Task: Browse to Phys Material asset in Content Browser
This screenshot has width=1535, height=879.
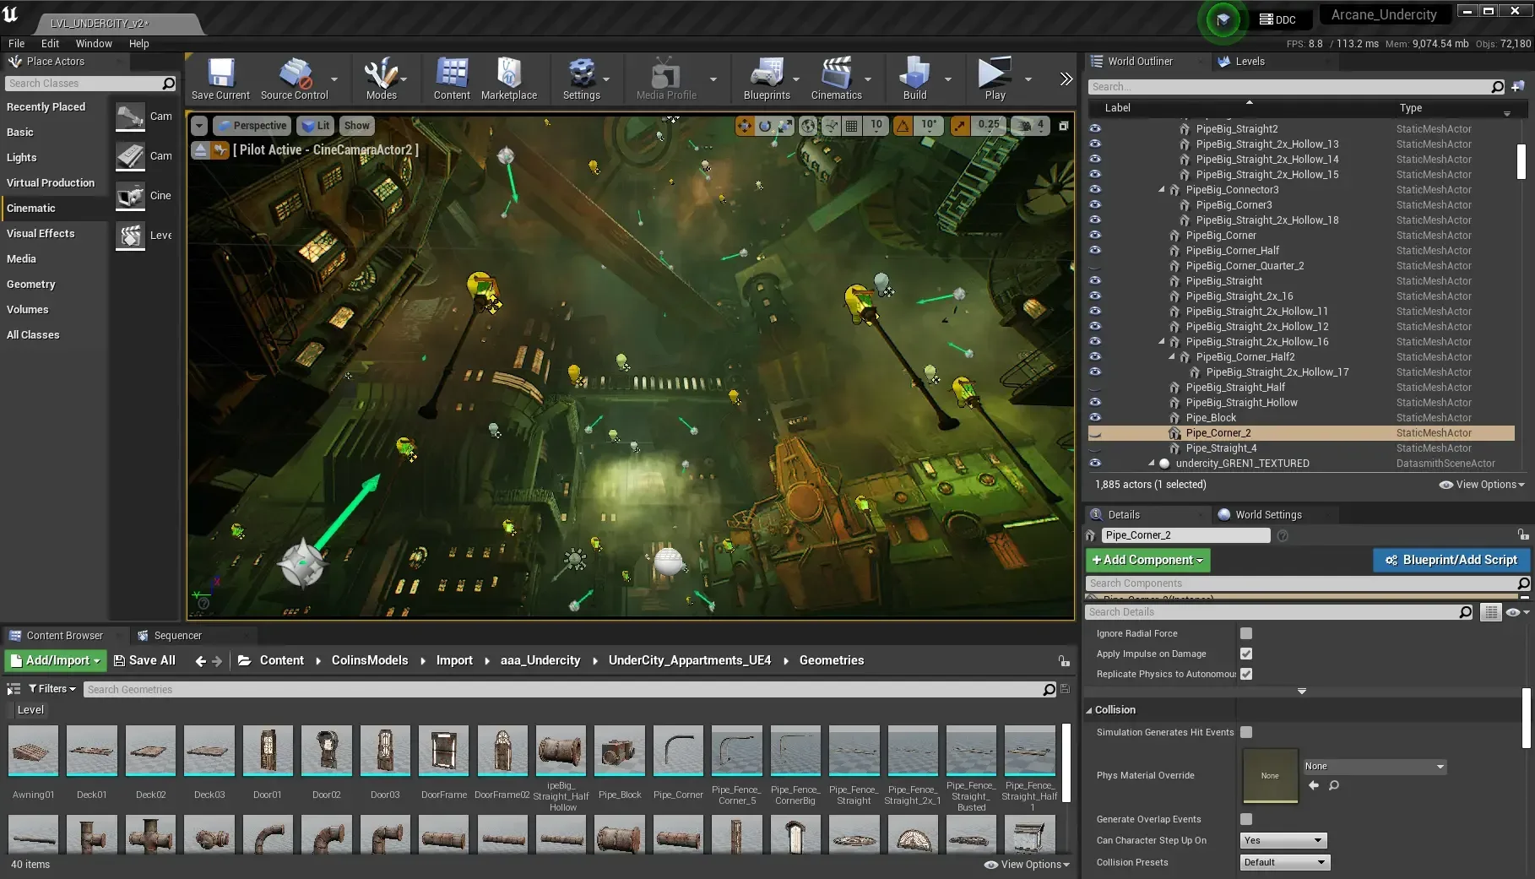Action: (x=1334, y=785)
